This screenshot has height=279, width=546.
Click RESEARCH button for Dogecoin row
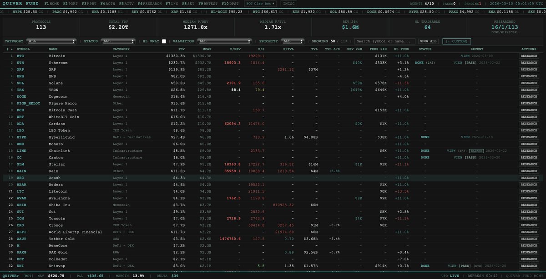pyautogui.click(x=529, y=96)
